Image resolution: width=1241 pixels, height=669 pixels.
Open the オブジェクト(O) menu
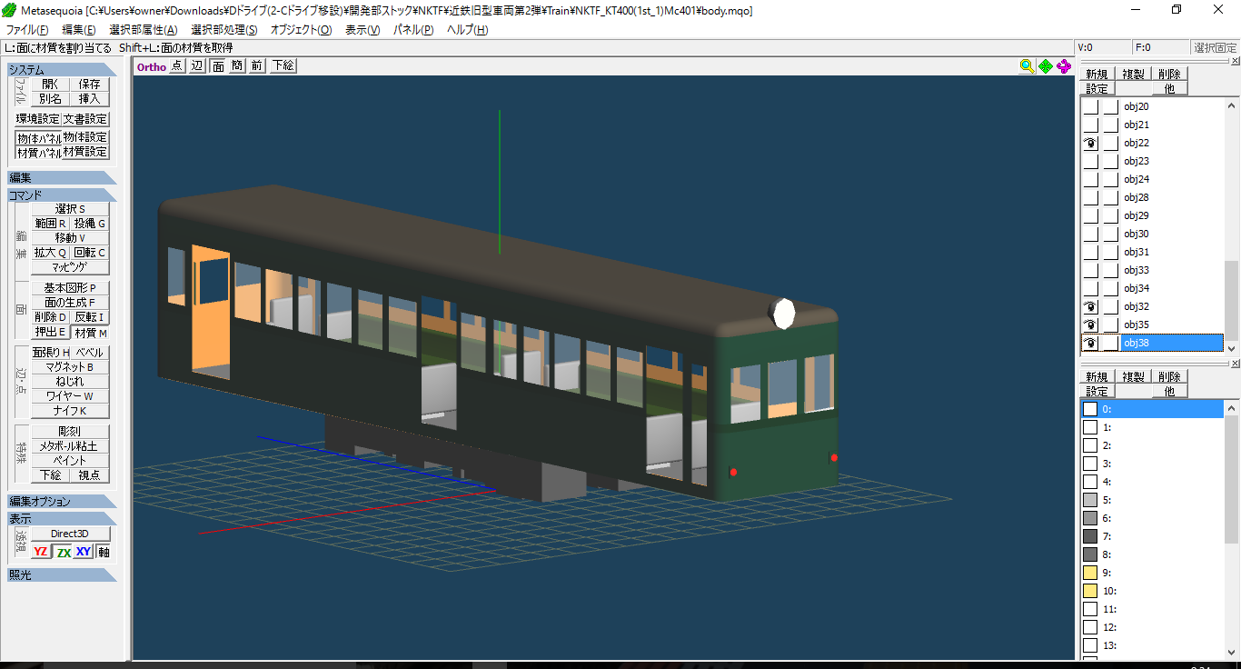click(302, 30)
